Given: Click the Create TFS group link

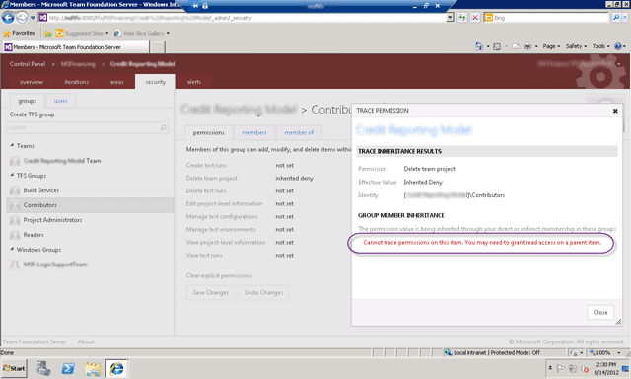Looking at the screenshot, I should click(33, 114).
